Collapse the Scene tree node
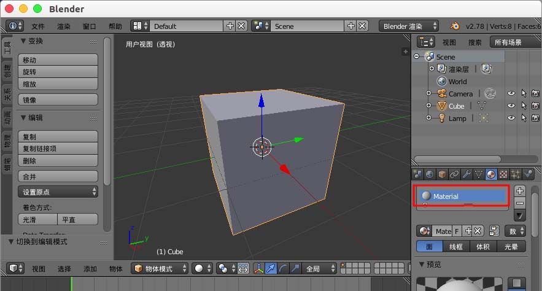This screenshot has height=291, width=542. (417, 56)
